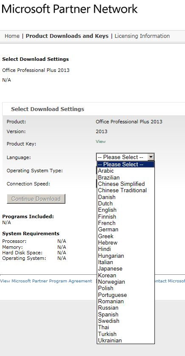Choose Russian option
185x356 pixels.
pos(126,308)
